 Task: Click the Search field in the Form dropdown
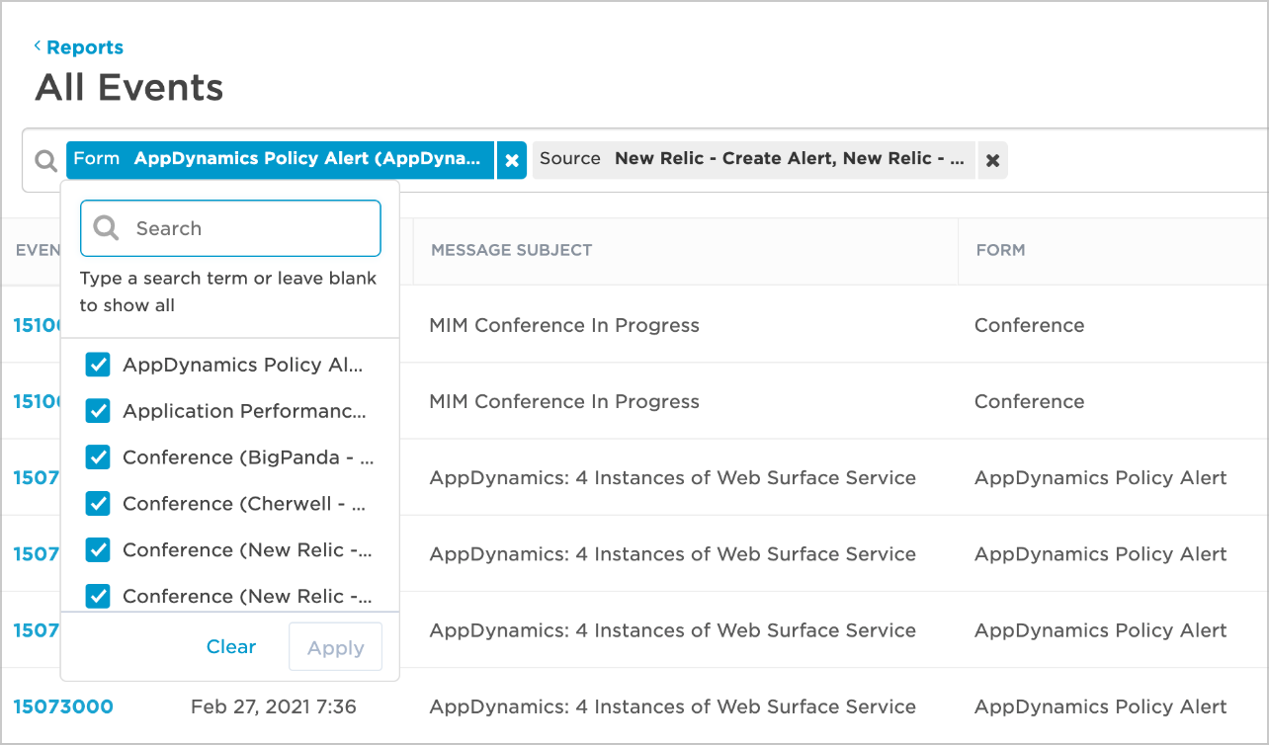(x=230, y=228)
